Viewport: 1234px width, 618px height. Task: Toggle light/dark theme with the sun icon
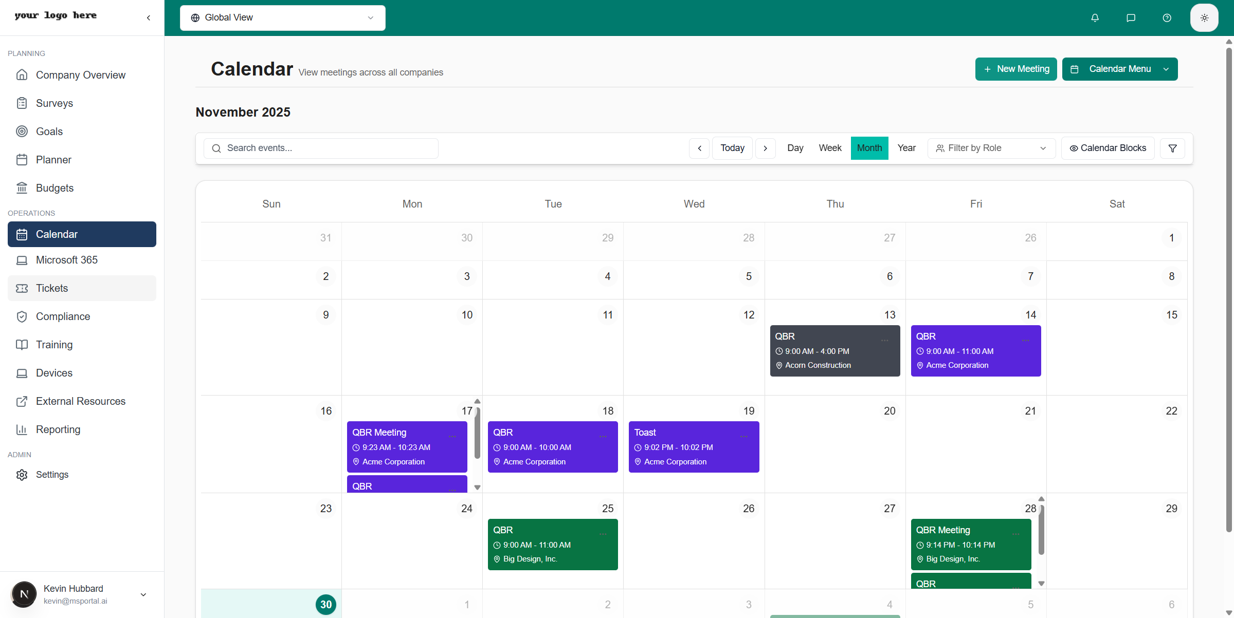coord(1204,17)
